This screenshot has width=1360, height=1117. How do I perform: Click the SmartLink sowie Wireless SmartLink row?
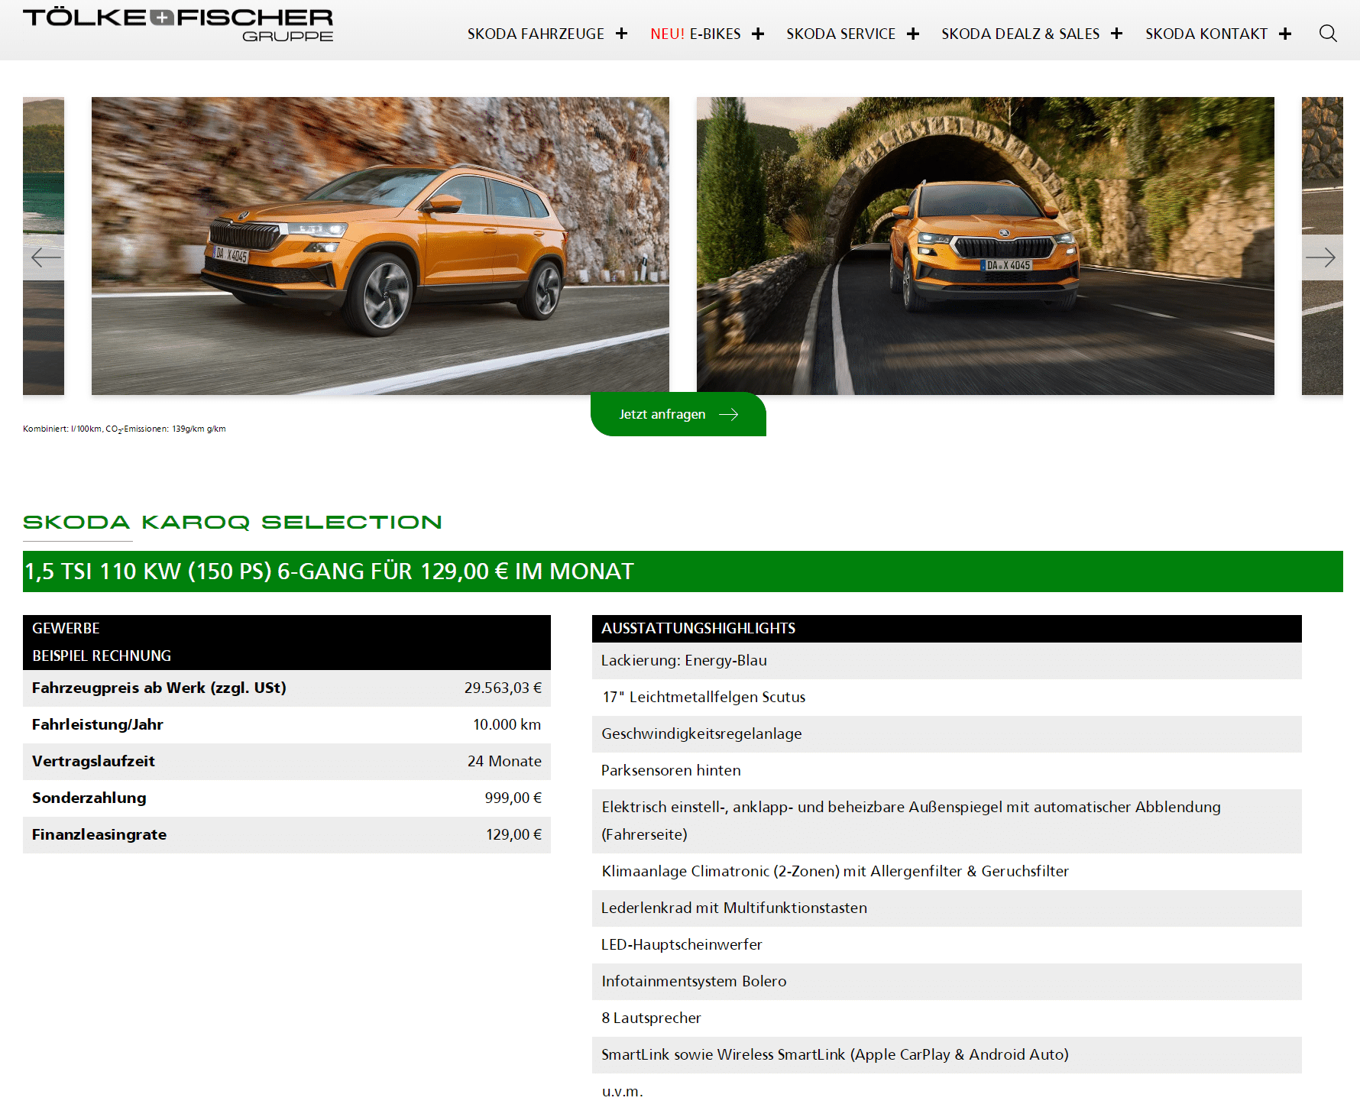coord(947,1055)
